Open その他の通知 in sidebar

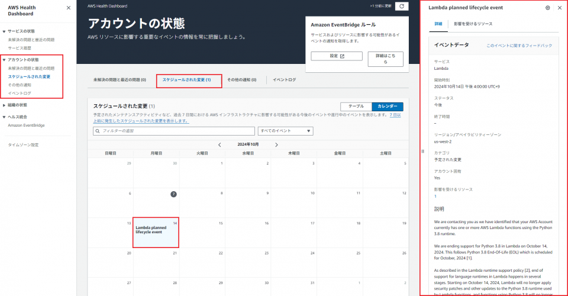click(x=20, y=85)
